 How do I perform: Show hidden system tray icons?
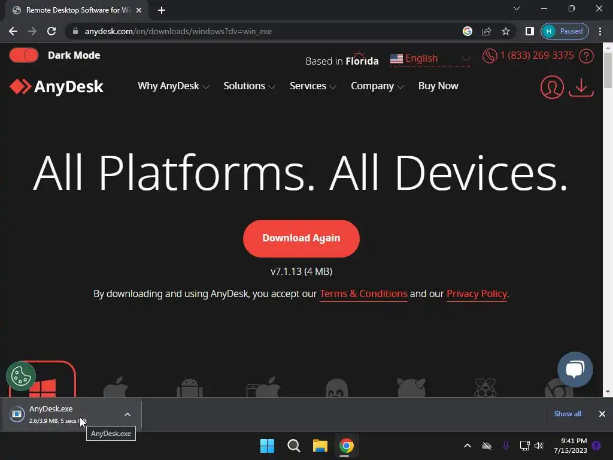point(467,446)
